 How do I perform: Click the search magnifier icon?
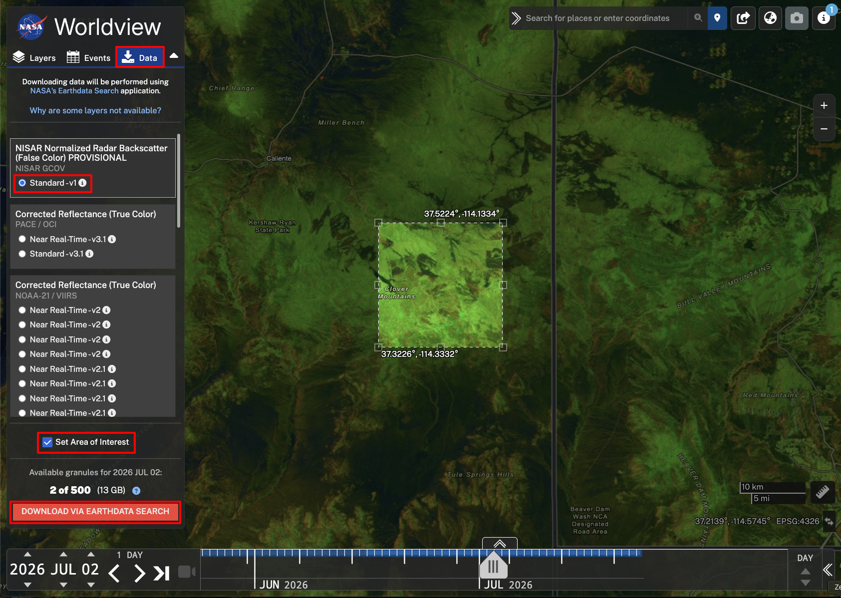coord(698,18)
